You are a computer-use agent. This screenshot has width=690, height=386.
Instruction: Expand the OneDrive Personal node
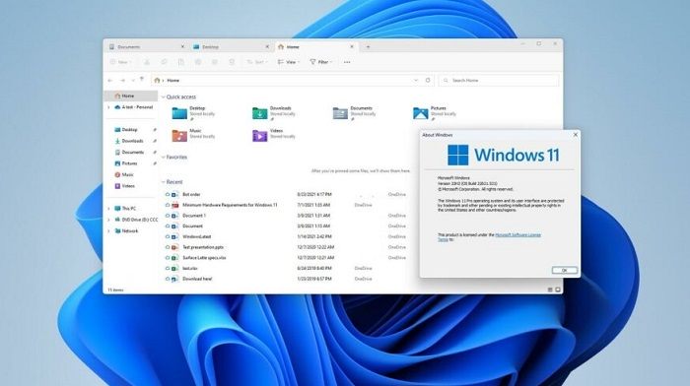(x=109, y=107)
